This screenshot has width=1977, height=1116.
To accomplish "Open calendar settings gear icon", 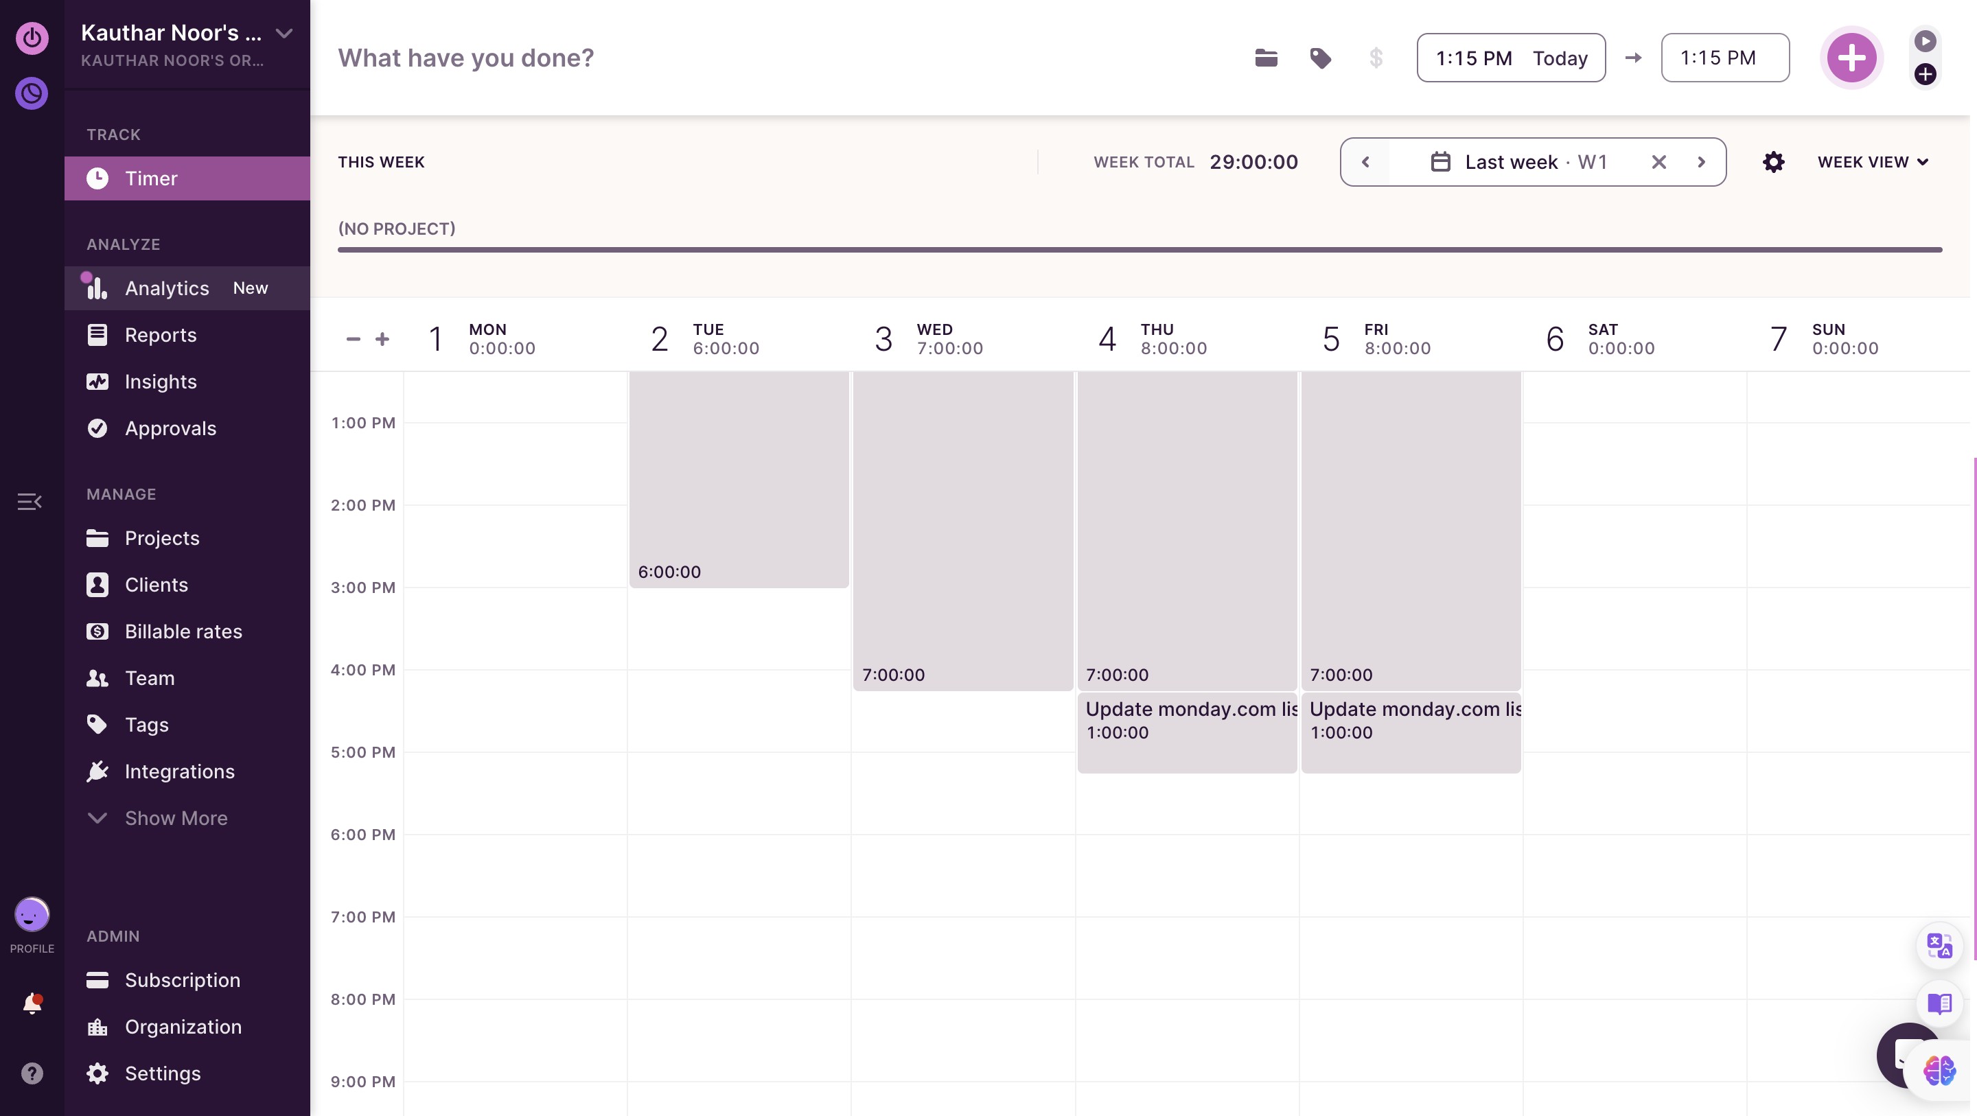I will [1773, 162].
